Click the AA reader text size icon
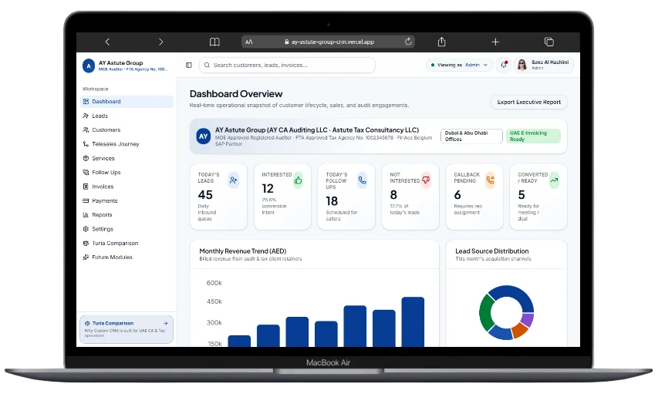 click(x=249, y=42)
